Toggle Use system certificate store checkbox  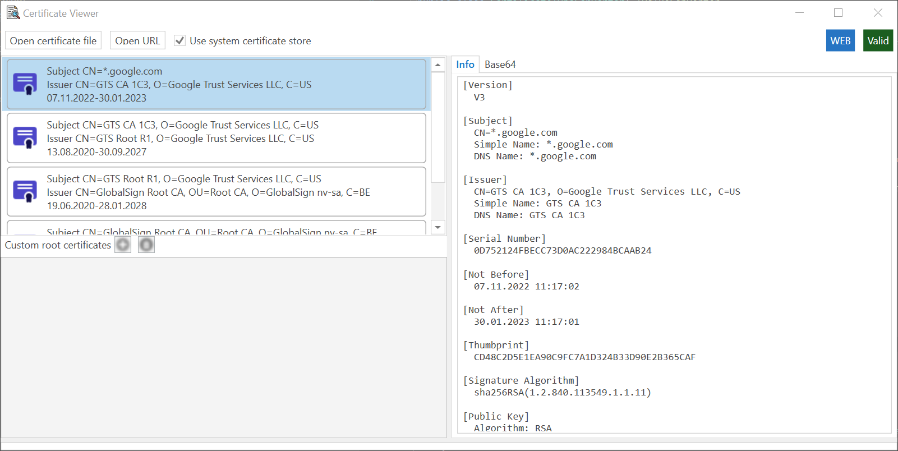[x=179, y=40]
